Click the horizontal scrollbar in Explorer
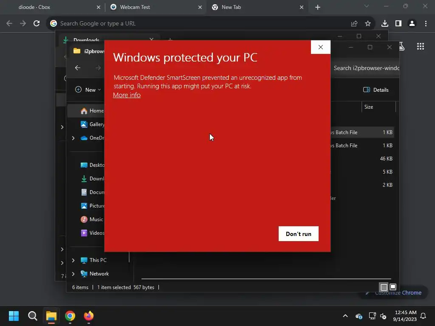Viewport: 435px width, 326px height. (x=266, y=278)
